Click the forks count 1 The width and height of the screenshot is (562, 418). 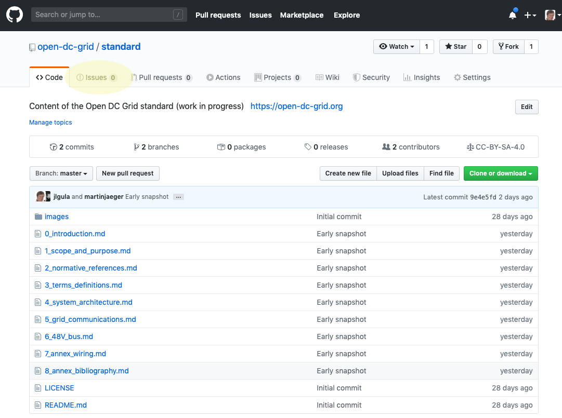point(531,47)
